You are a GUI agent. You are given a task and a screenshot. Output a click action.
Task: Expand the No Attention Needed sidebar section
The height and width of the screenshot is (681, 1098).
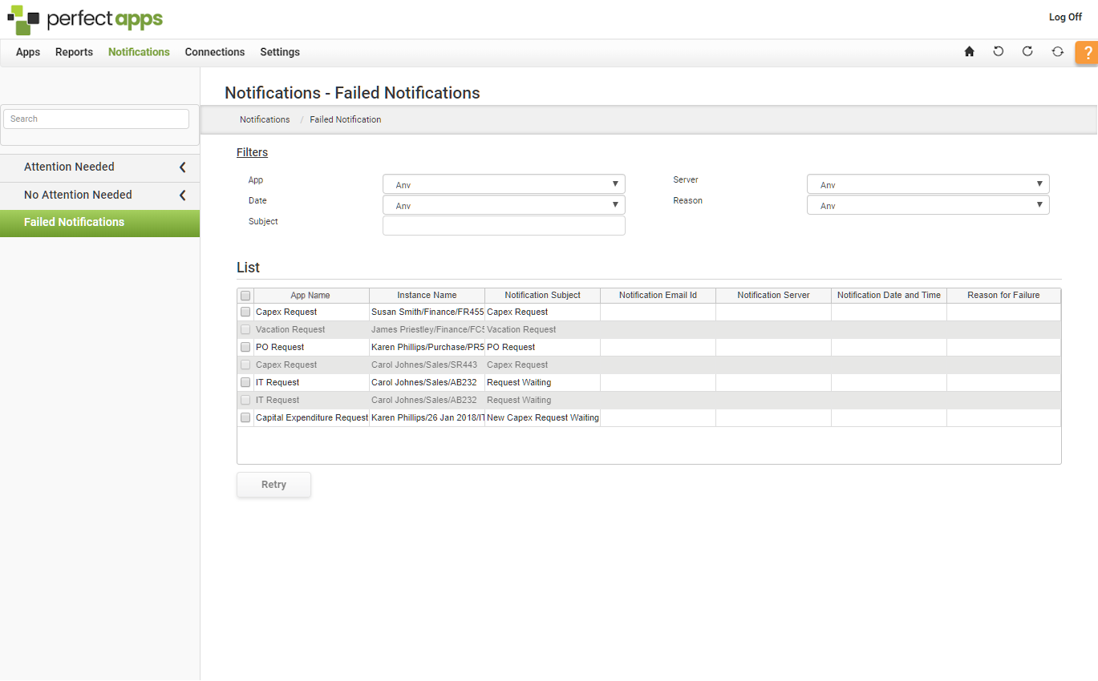[99, 195]
